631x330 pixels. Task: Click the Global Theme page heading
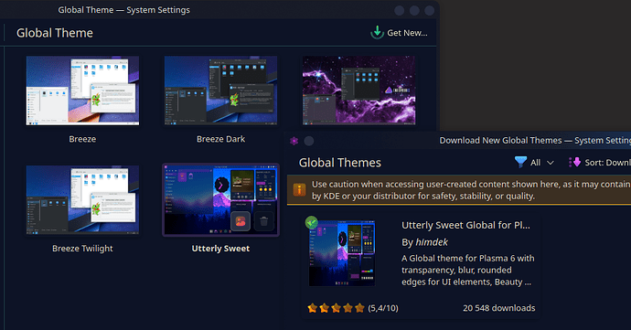click(x=55, y=33)
